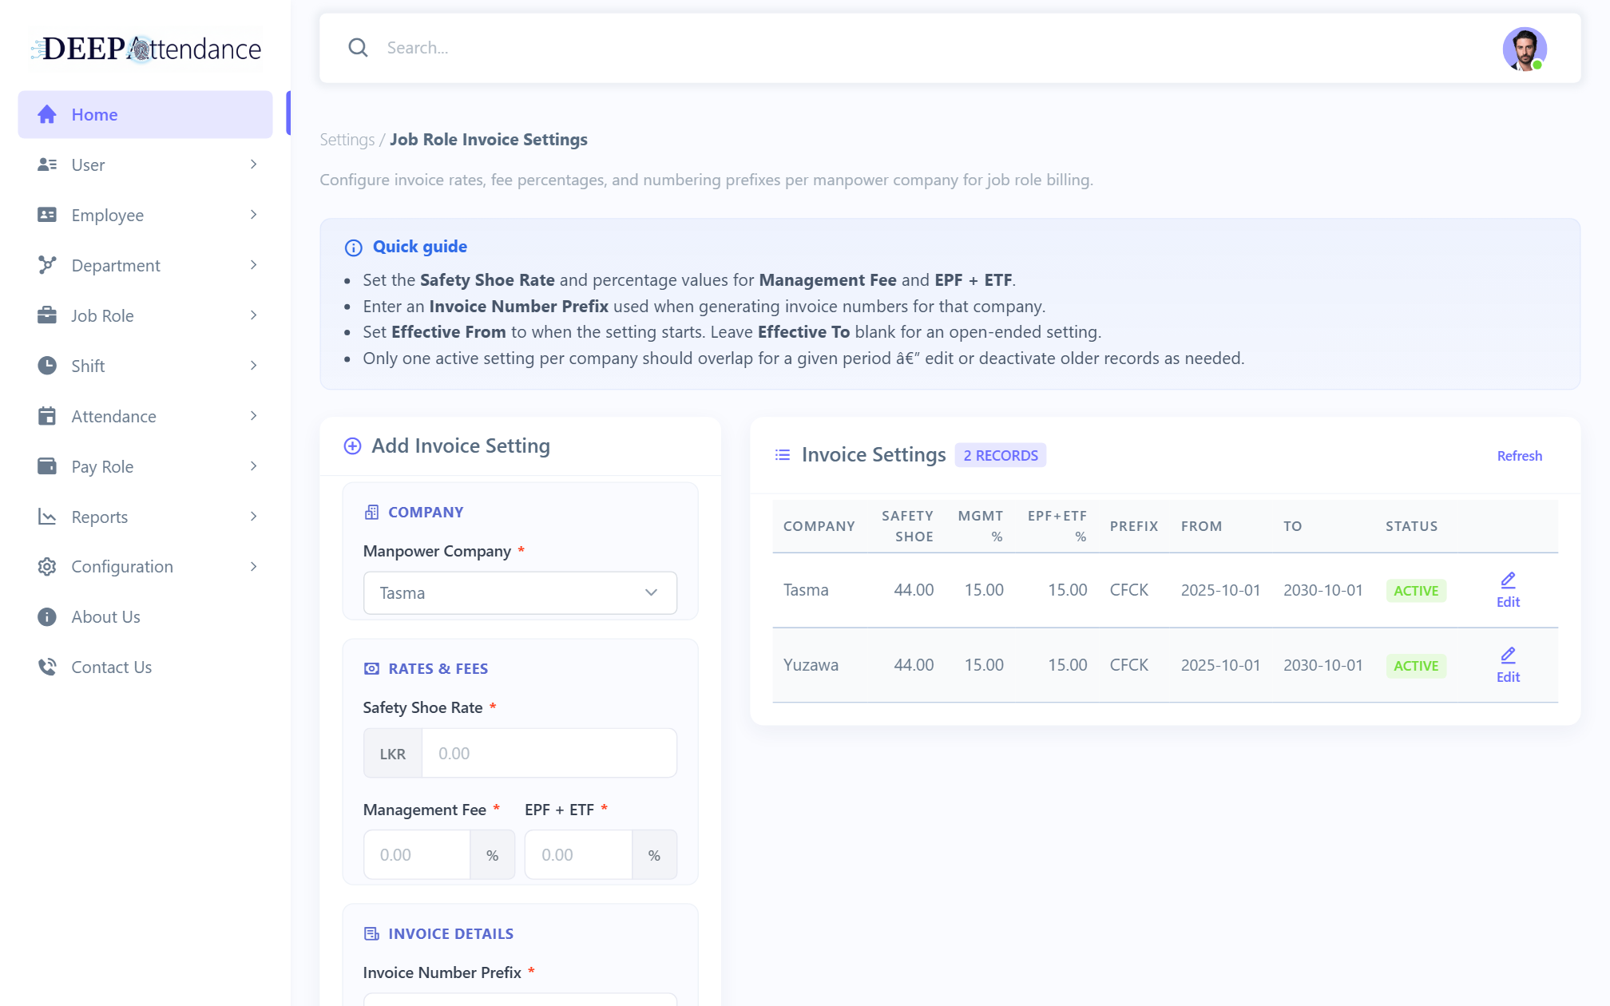This screenshot has height=1006, width=1610.
Task: Expand the Job Role menu chevron
Action: [x=254, y=315]
